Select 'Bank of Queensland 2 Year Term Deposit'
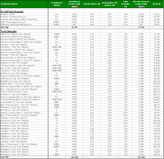The width and height of the screenshot is (164, 159). point(19,105)
